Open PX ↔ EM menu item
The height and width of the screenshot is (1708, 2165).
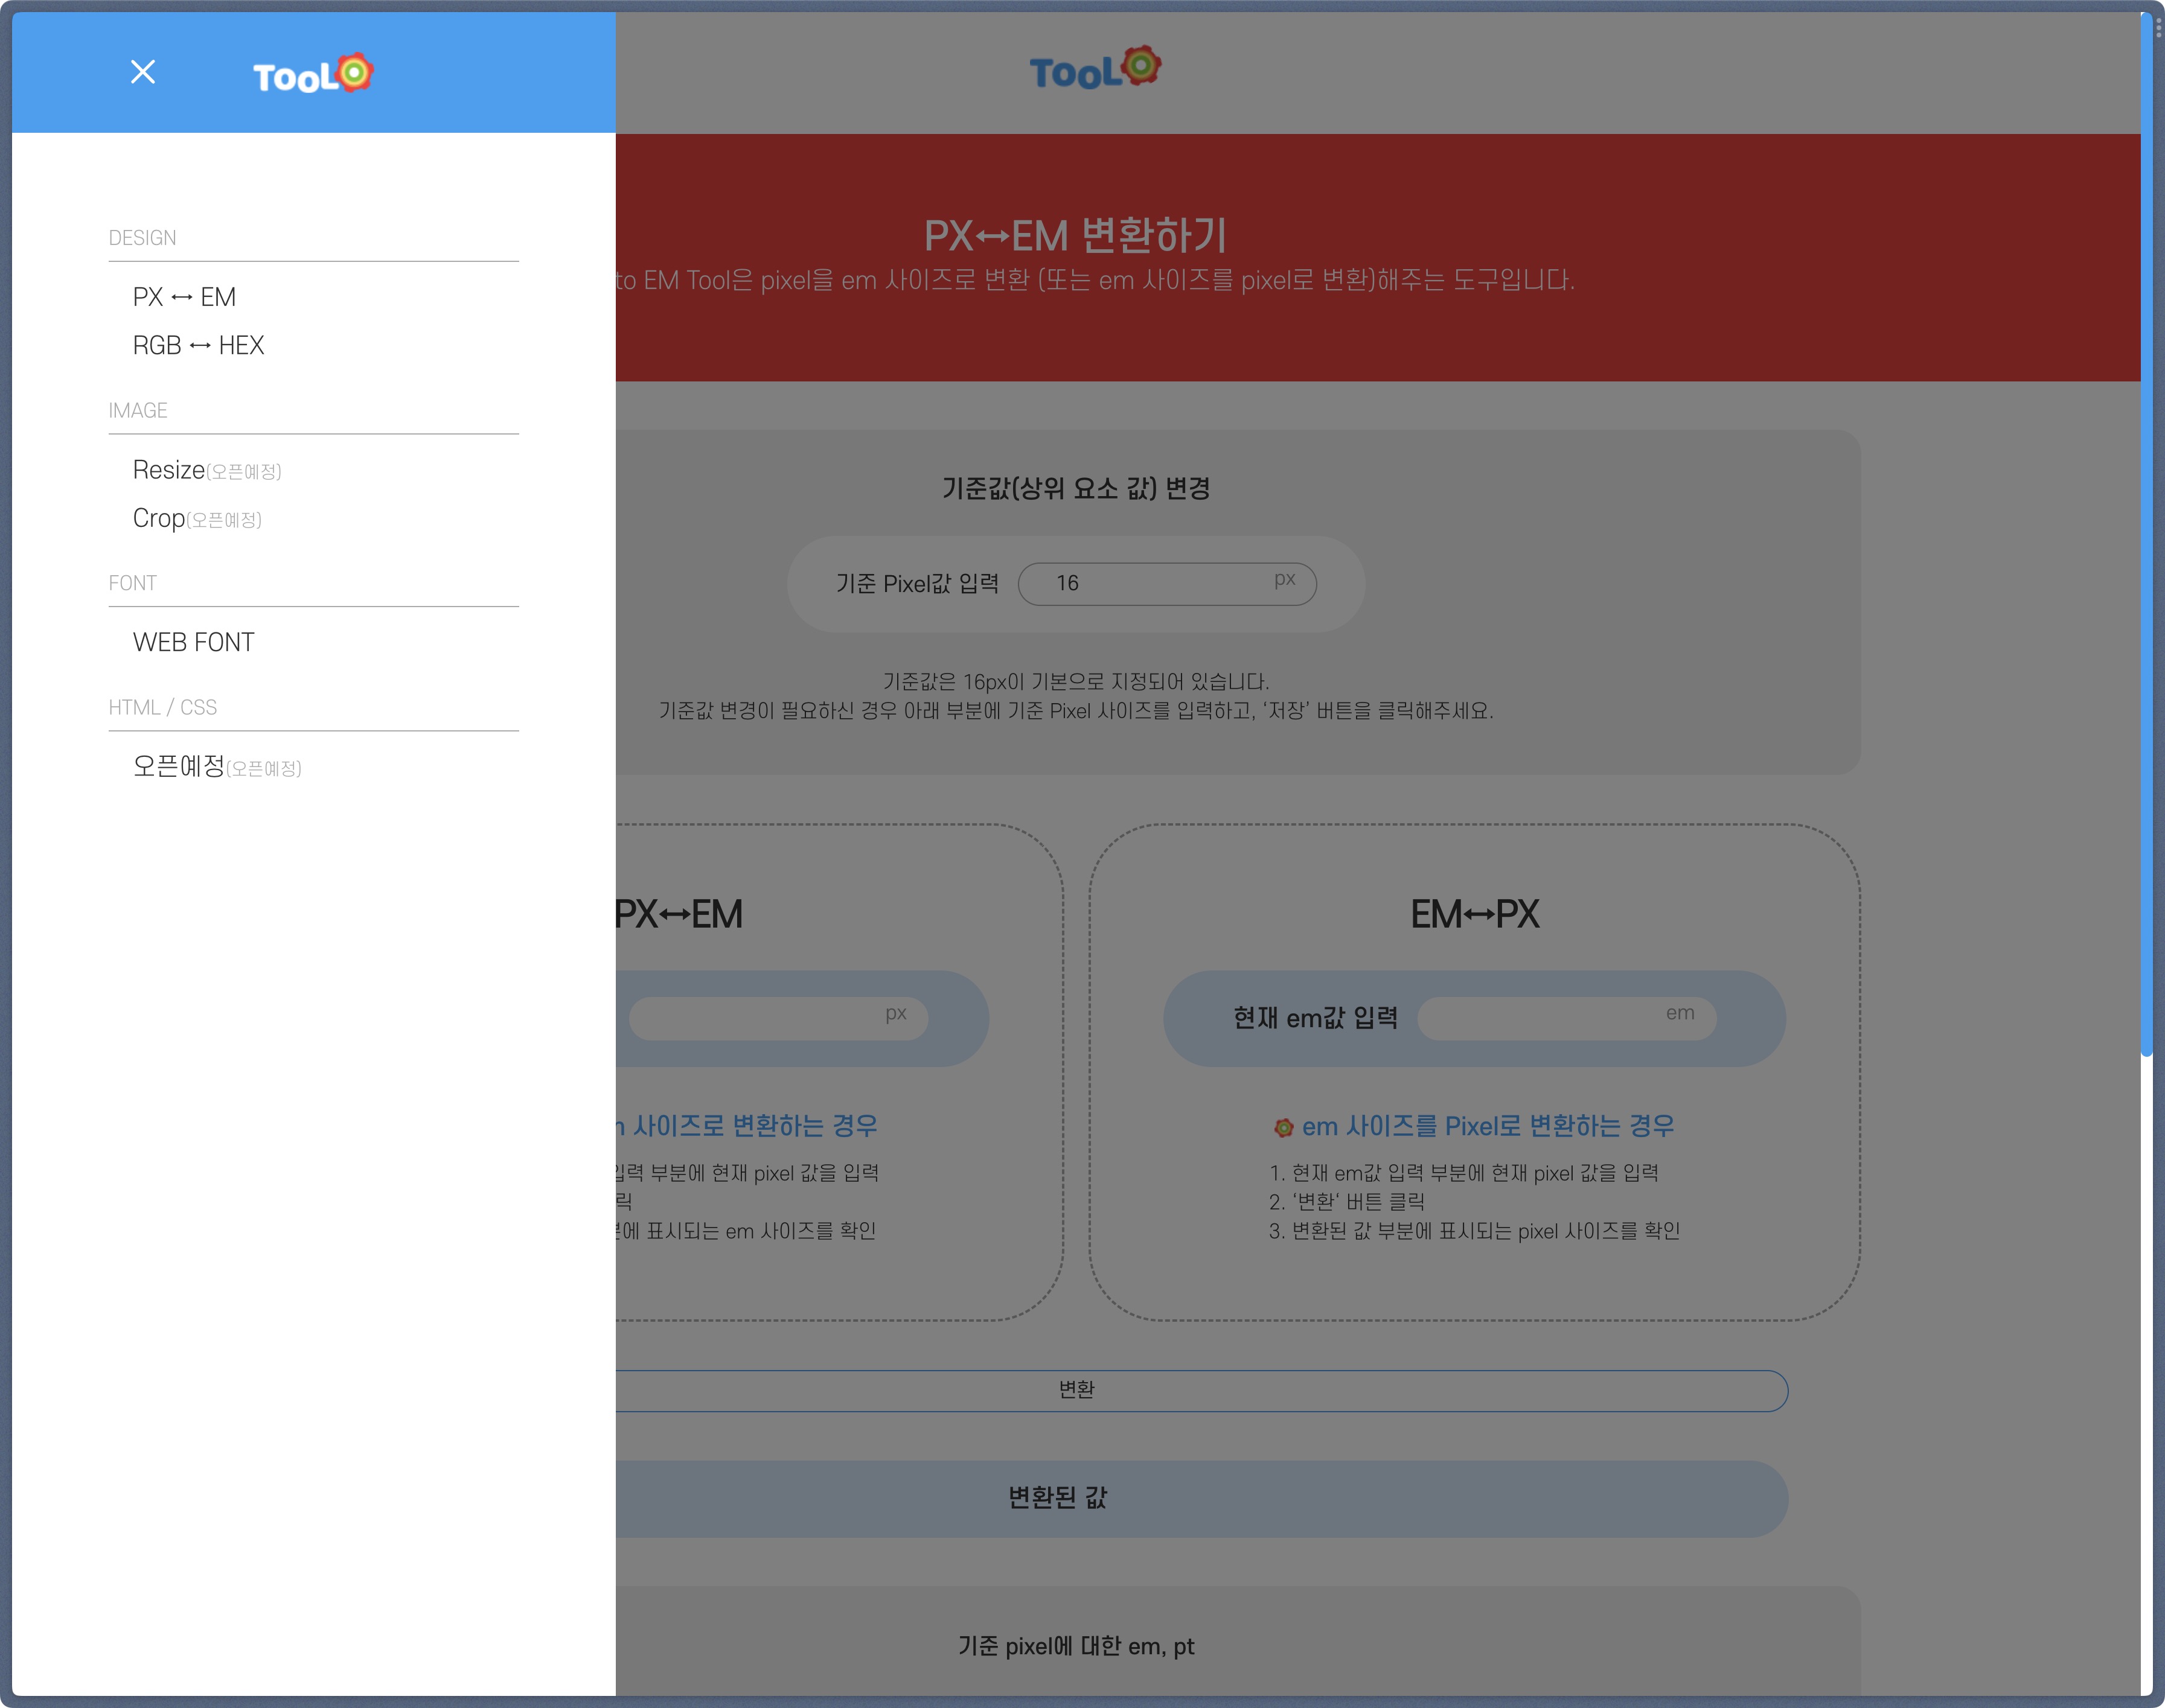point(184,297)
